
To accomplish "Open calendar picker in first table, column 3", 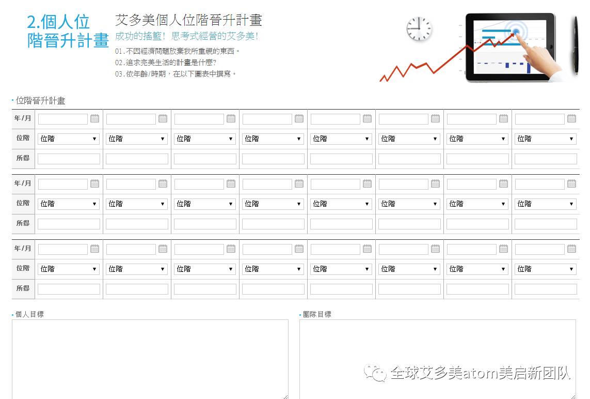I will coord(231,119).
